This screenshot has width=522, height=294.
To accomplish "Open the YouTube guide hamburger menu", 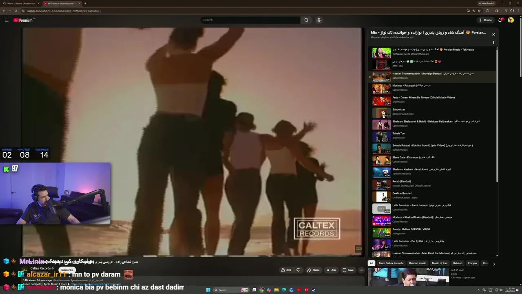I will click(x=7, y=20).
